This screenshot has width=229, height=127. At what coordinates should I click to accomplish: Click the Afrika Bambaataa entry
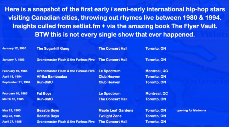tap(52, 76)
